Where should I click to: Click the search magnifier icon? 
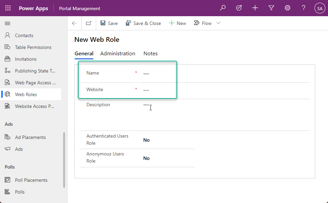click(x=223, y=8)
